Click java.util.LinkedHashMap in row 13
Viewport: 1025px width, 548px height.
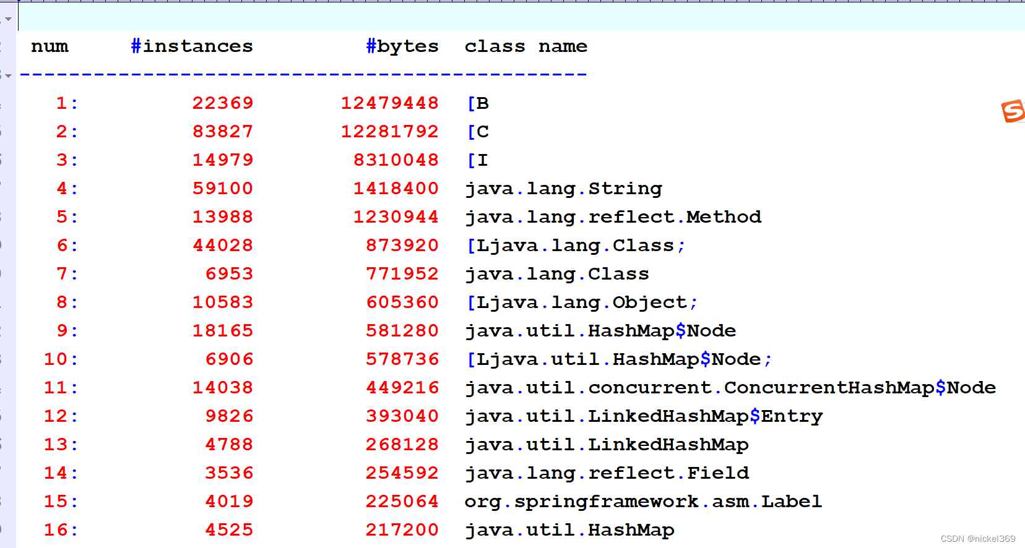pyautogui.click(x=607, y=445)
